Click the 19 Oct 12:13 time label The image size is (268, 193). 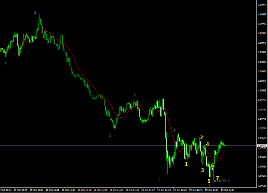pos(164,190)
